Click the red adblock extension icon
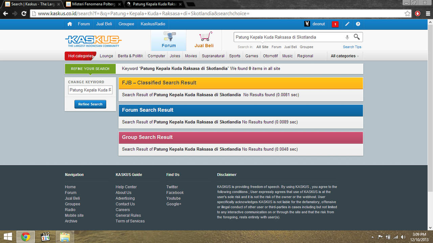The image size is (433, 243). click(418, 13)
